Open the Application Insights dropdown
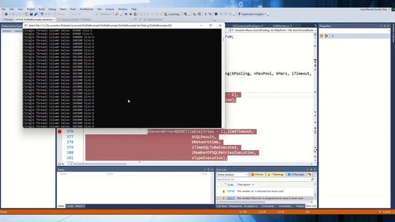The image size is (395, 222). pyautogui.click(x=252, y=14)
